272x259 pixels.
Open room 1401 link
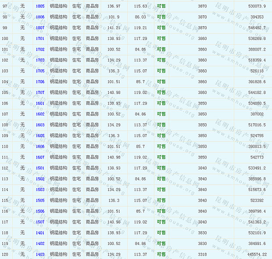40,233
